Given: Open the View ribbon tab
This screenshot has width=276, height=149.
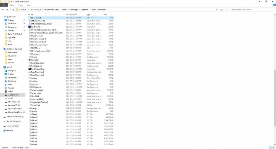Looking at the screenshot, I should pos(28,5).
